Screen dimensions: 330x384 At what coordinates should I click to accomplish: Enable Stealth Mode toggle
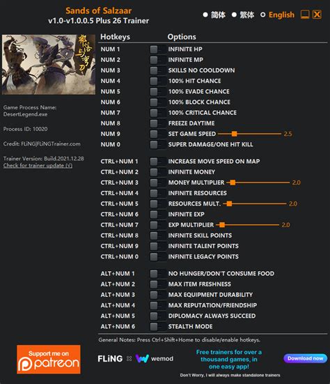click(157, 326)
